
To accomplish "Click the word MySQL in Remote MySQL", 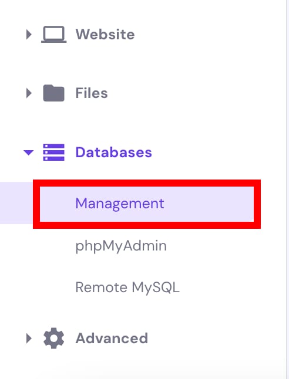I will (156, 287).
